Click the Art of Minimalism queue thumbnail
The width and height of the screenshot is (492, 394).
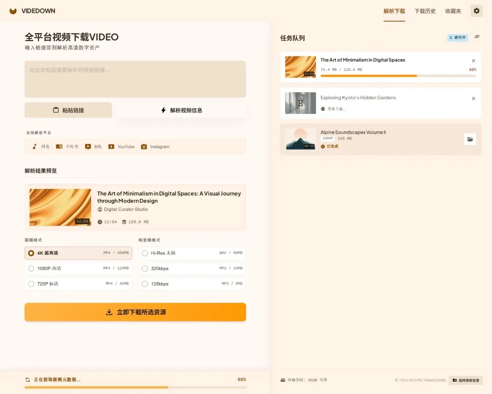click(300, 67)
